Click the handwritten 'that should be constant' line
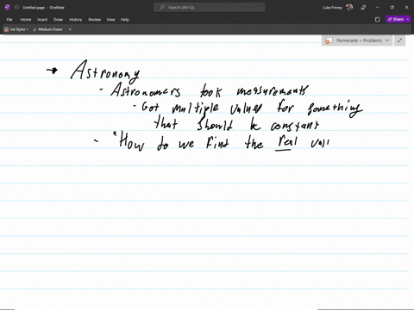Screen dimensions: 414x310 click(236, 124)
